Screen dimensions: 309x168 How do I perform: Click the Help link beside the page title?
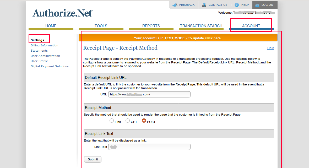point(270,48)
